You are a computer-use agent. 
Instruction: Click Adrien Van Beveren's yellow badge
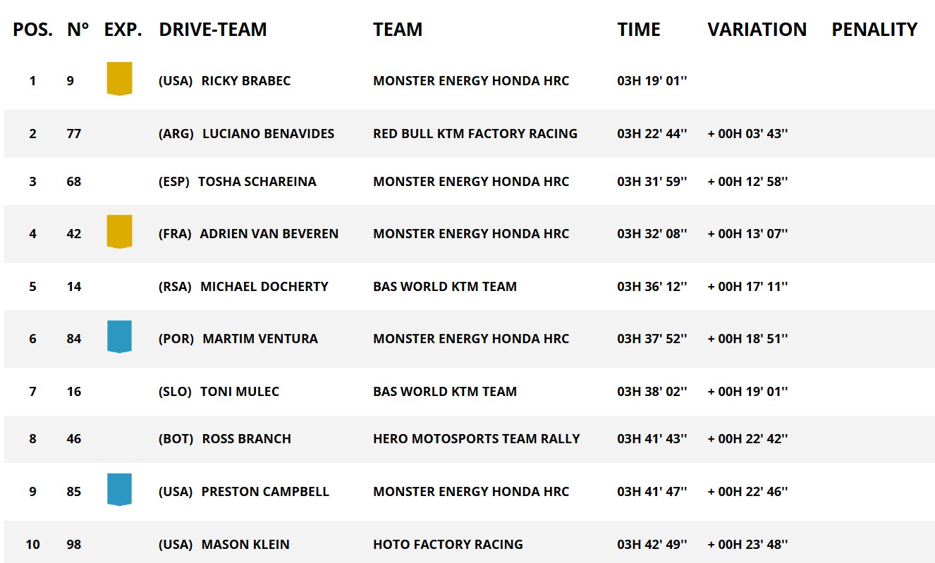[x=119, y=232]
